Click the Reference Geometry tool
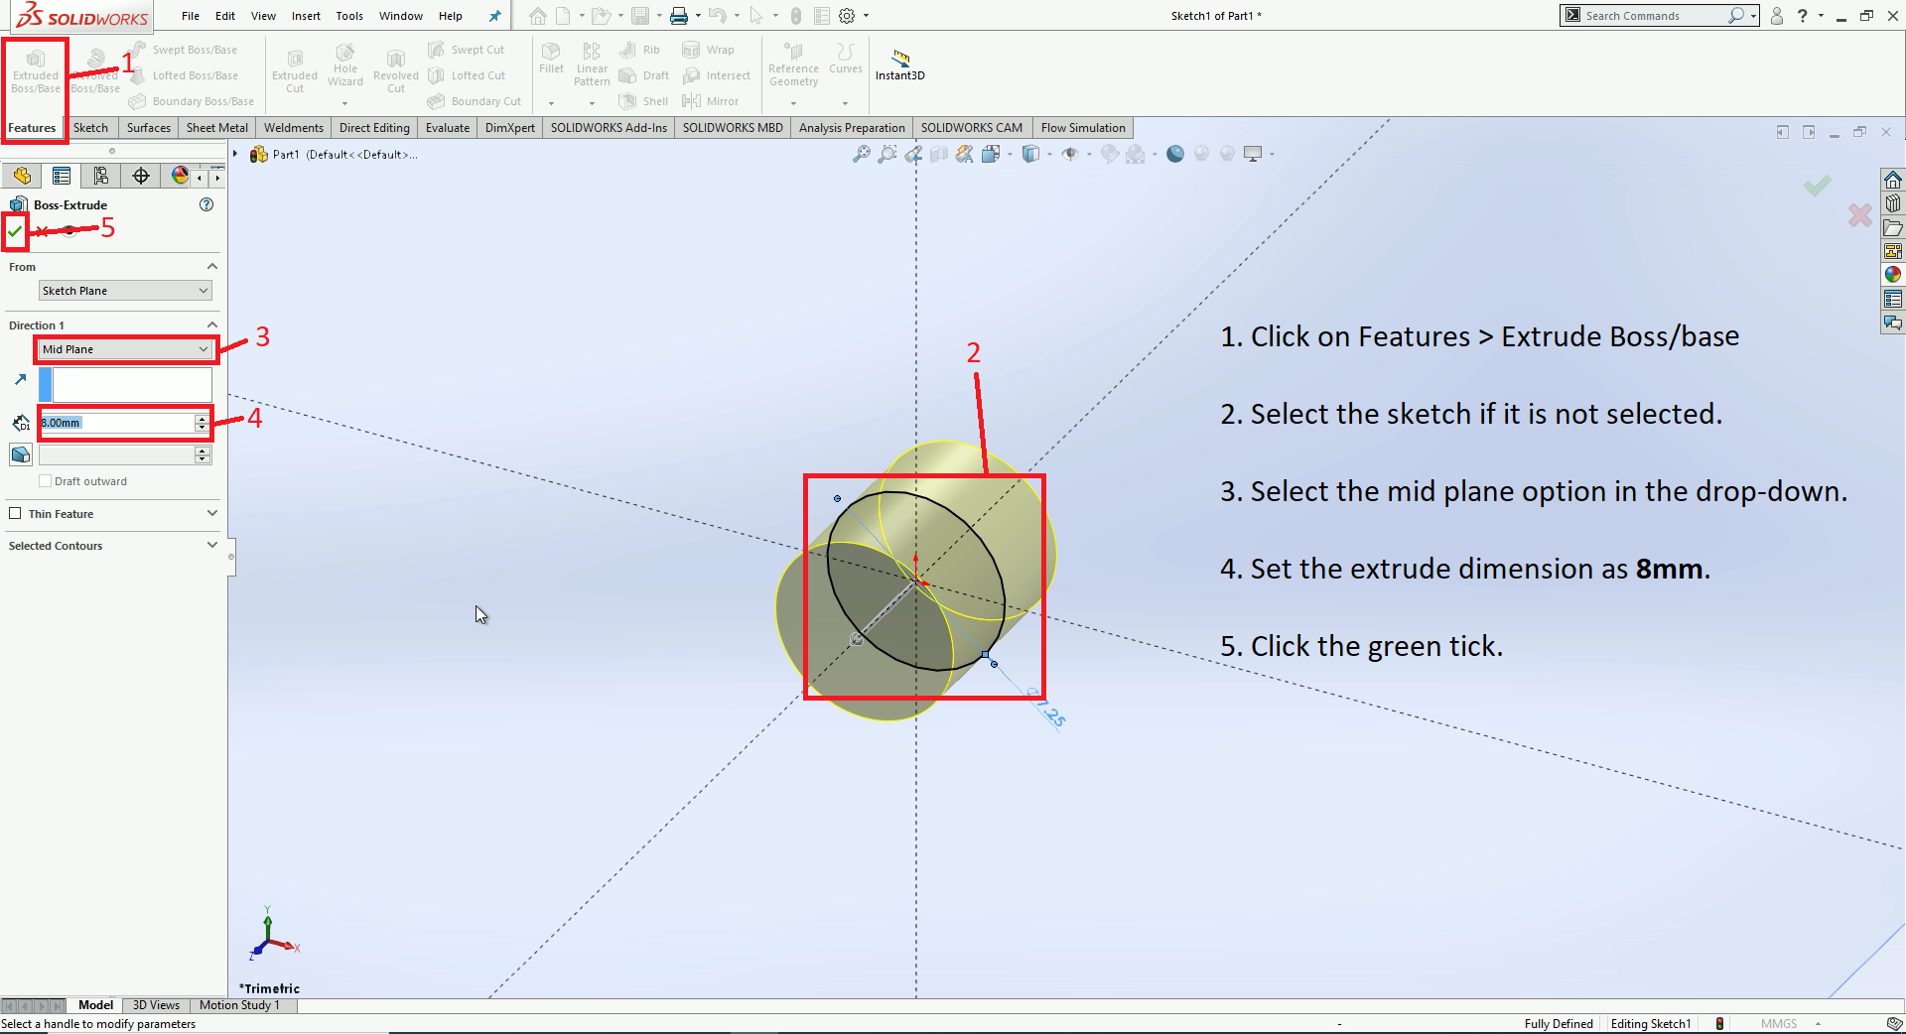The height and width of the screenshot is (1034, 1906). point(793,65)
